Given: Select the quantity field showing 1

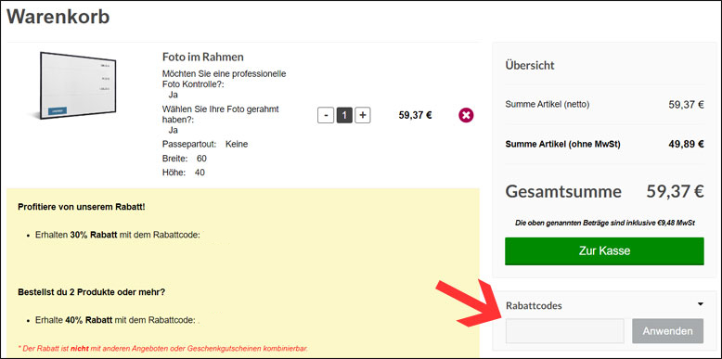Looking at the screenshot, I should (x=344, y=116).
